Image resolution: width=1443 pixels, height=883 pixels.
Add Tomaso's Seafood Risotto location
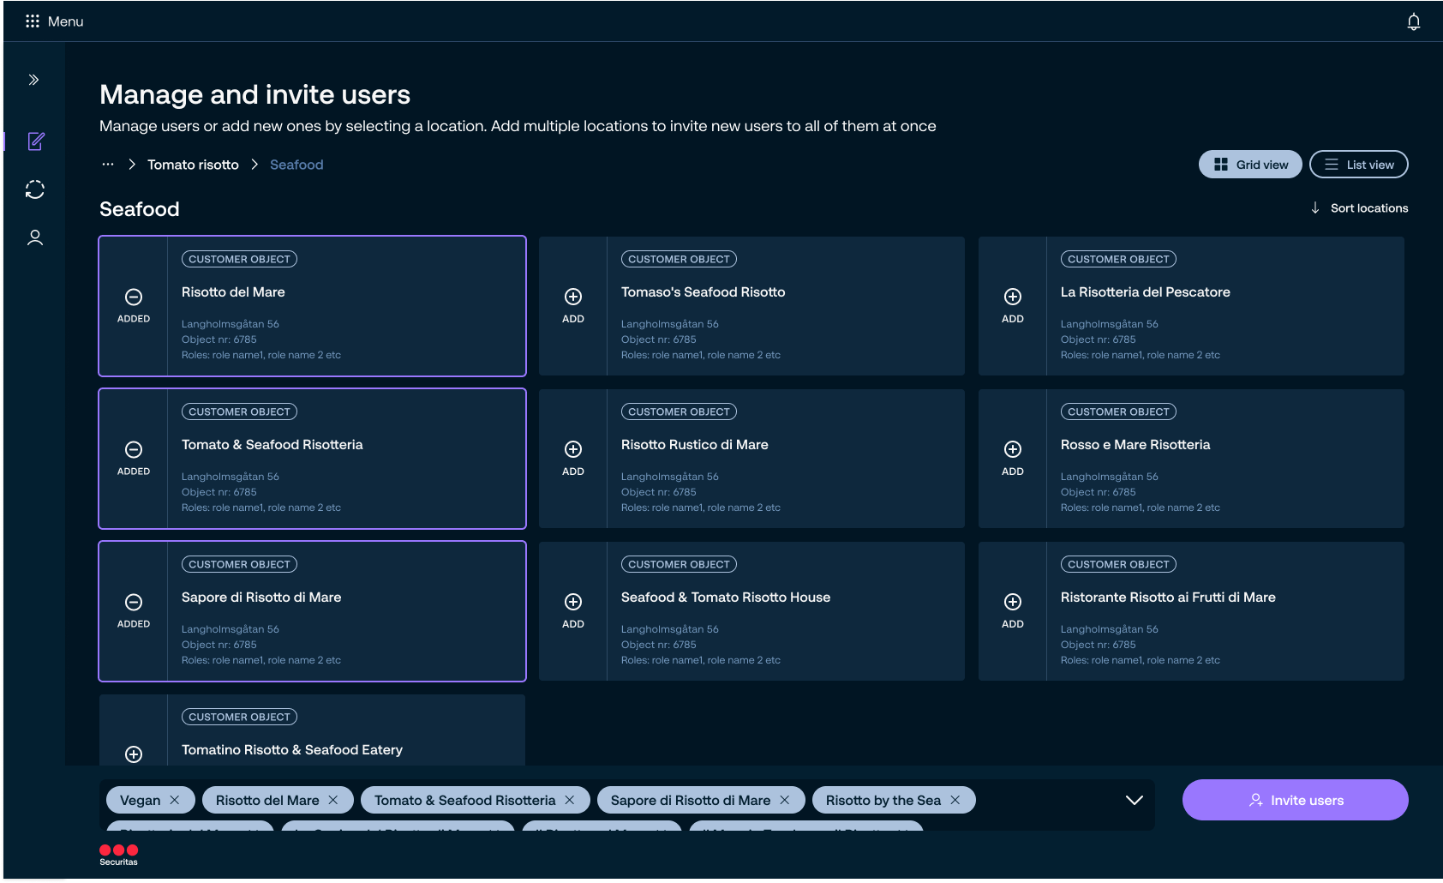573,305
